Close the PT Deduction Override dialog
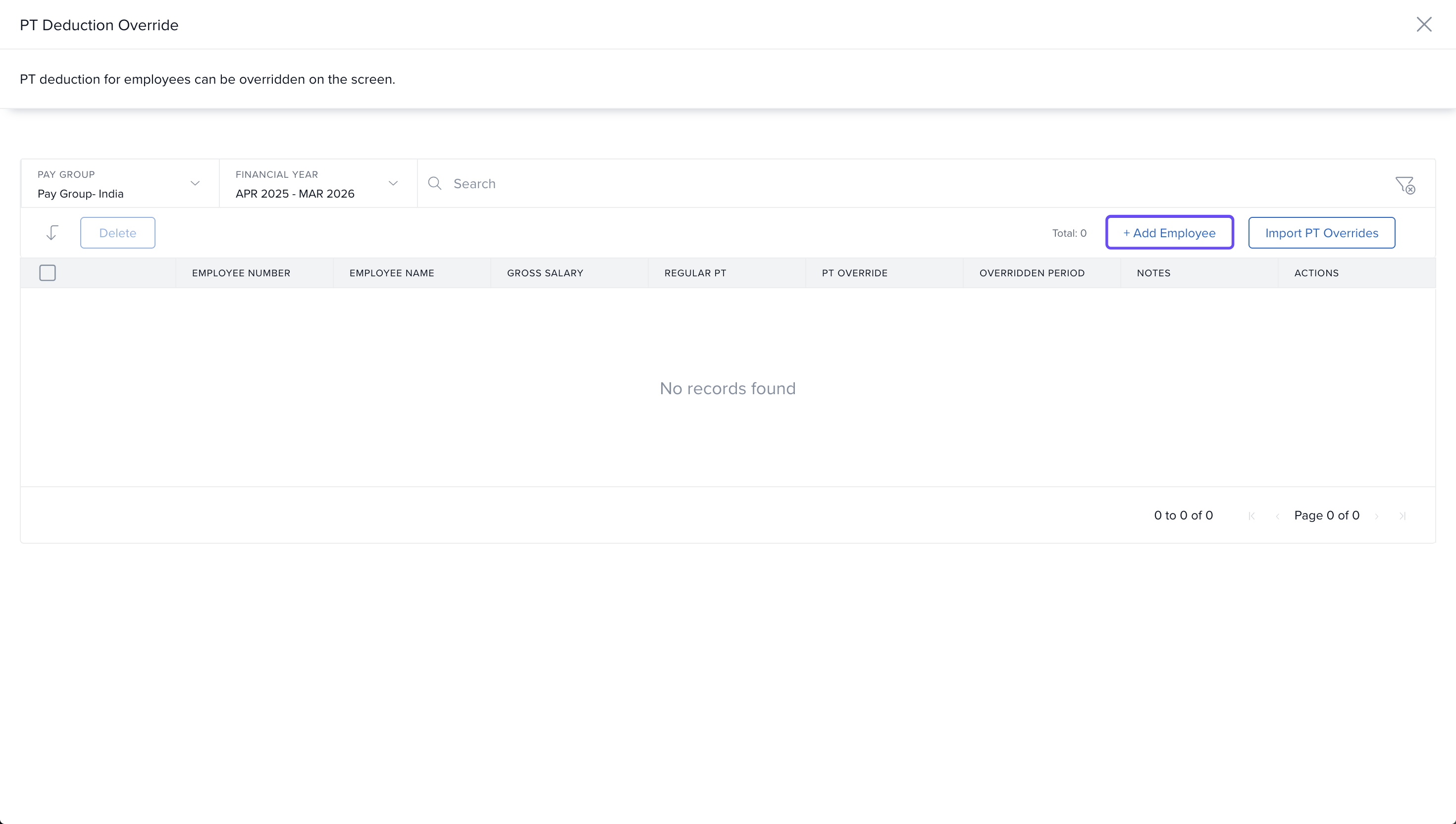1456x824 pixels. click(1424, 24)
